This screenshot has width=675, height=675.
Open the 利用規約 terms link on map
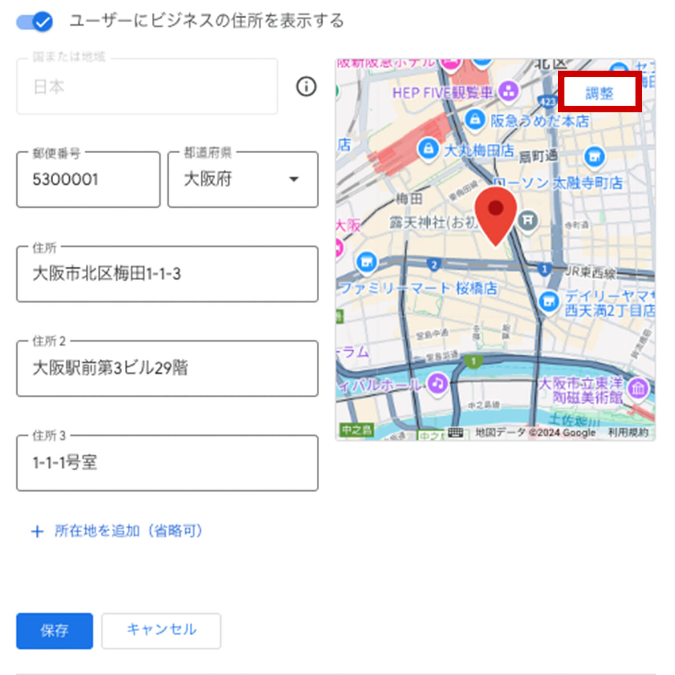[x=628, y=433]
